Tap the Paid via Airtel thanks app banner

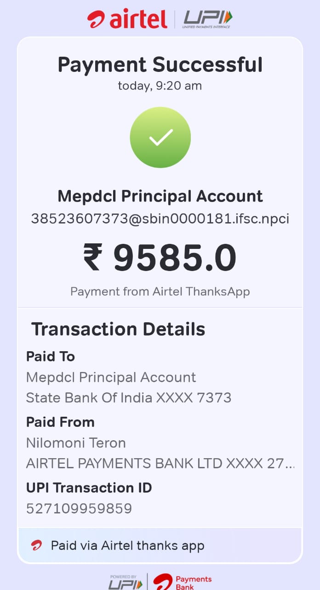(160, 546)
